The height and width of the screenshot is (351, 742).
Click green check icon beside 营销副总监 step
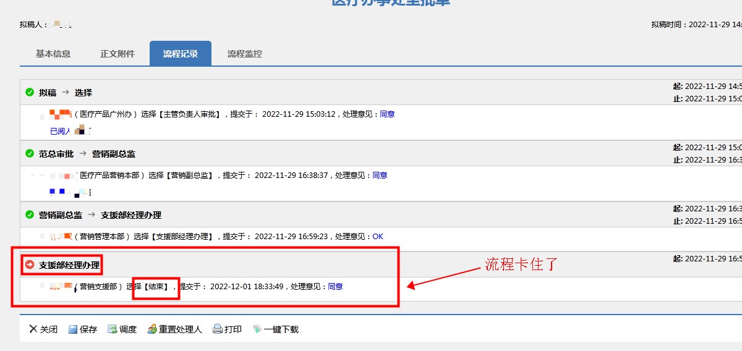pos(30,214)
